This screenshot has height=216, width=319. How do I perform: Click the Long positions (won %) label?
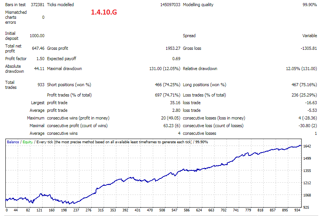(x=205, y=85)
